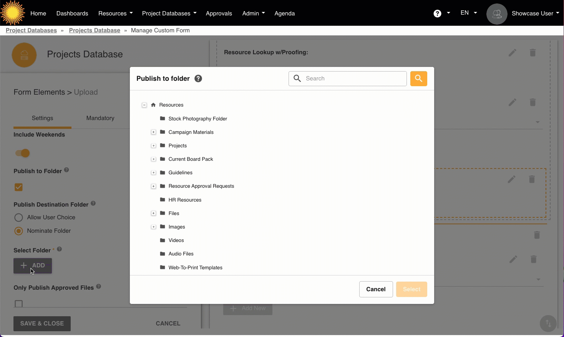Collapse the Resources root tree node
Viewport: 564px width, 337px height.
click(144, 105)
